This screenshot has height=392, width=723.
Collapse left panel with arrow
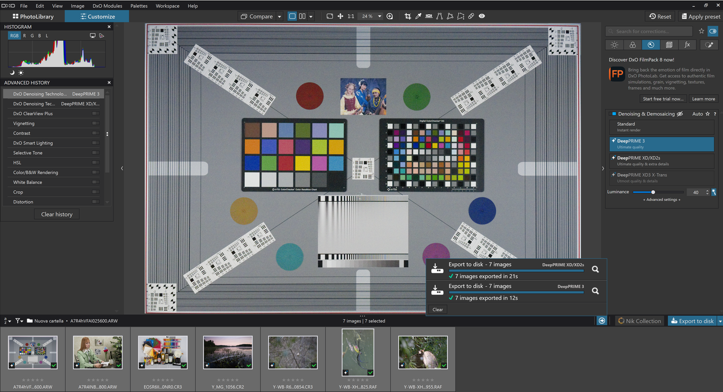(122, 168)
